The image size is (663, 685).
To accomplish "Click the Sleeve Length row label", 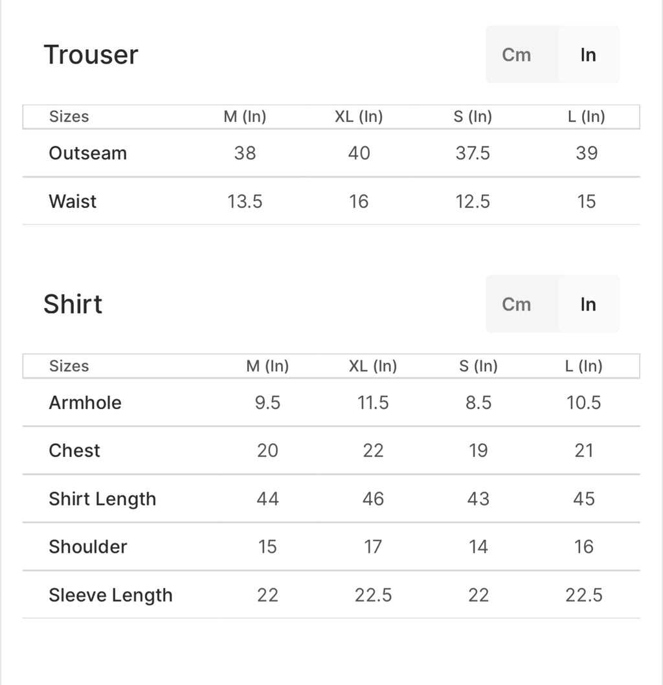I will pos(111,596).
